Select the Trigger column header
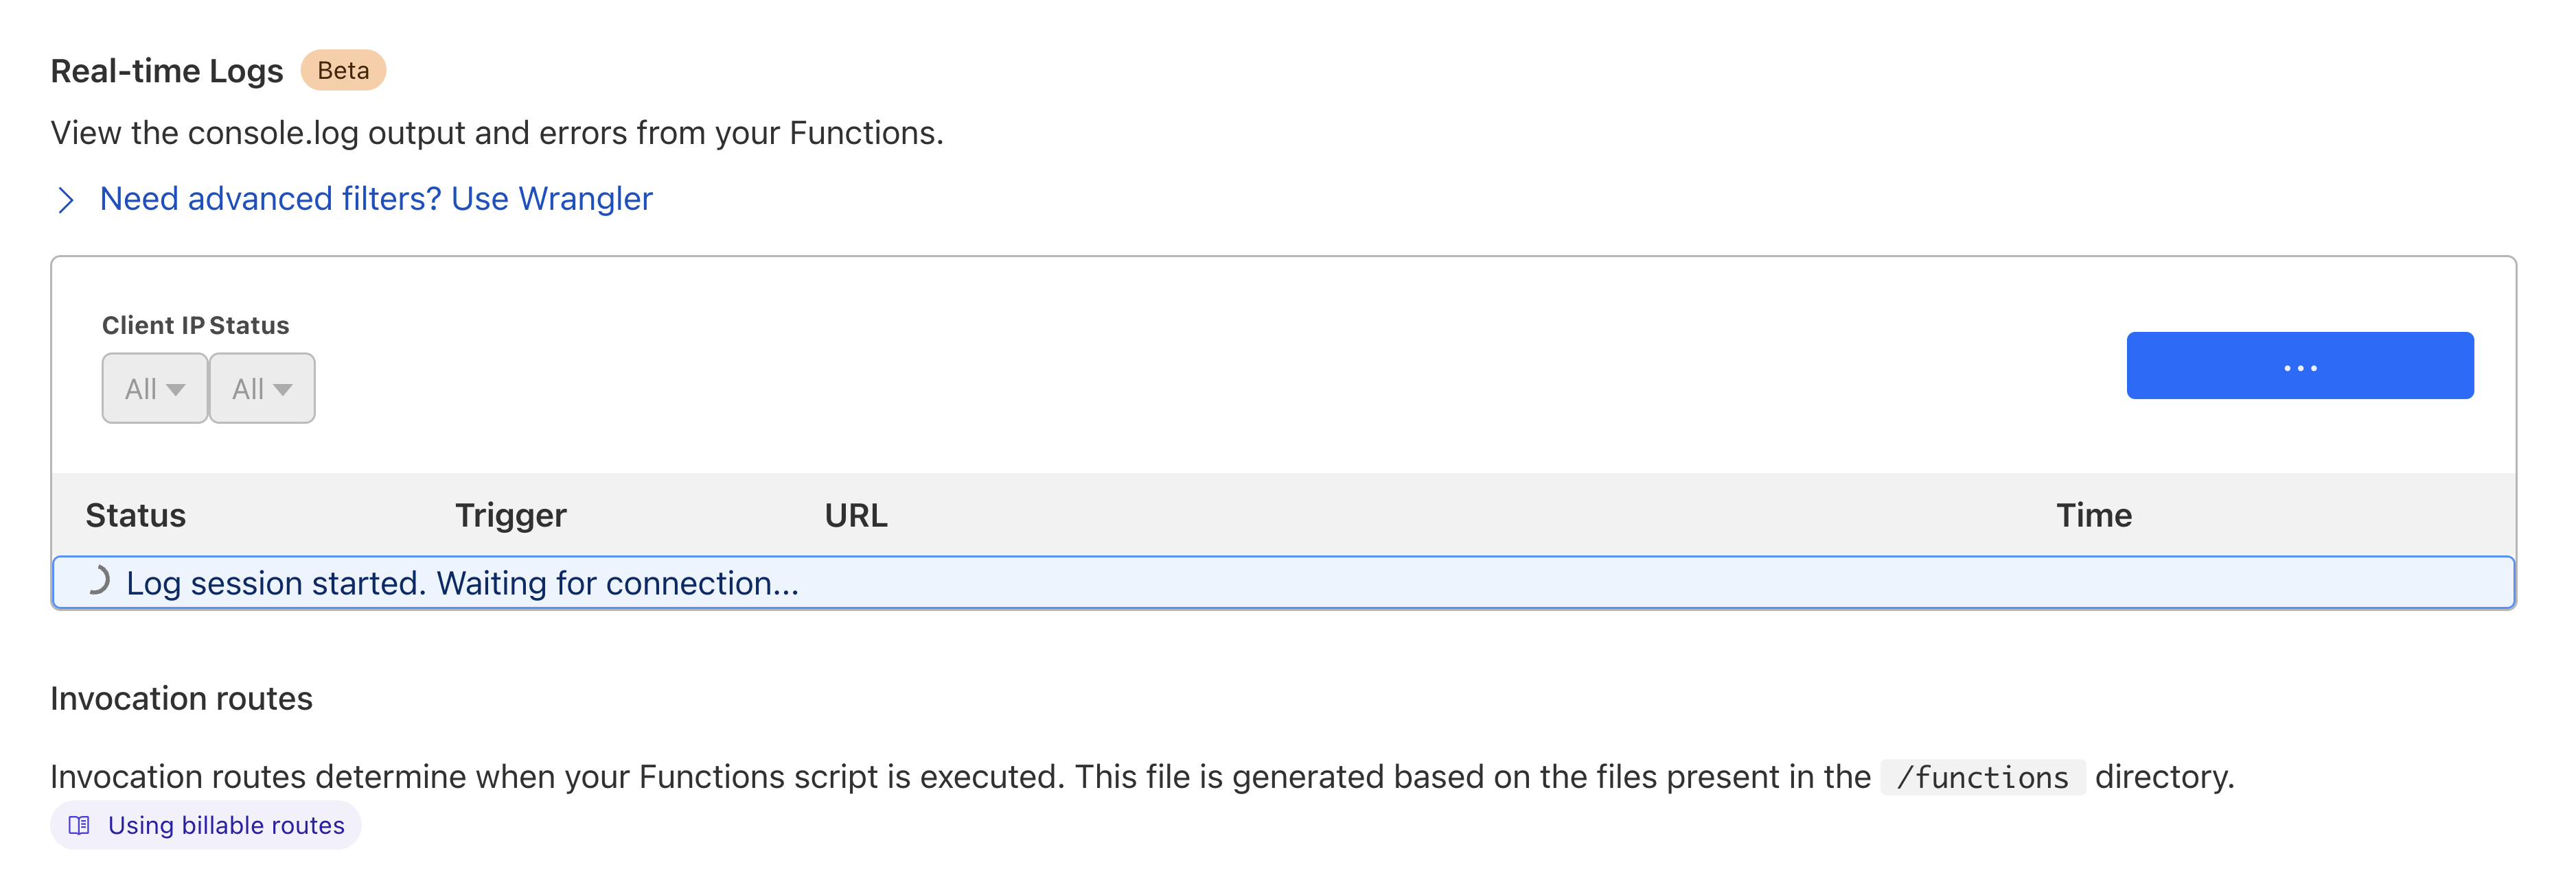Image resolution: width=2576 pixels, height=875 pixels. tap(510, 516)
